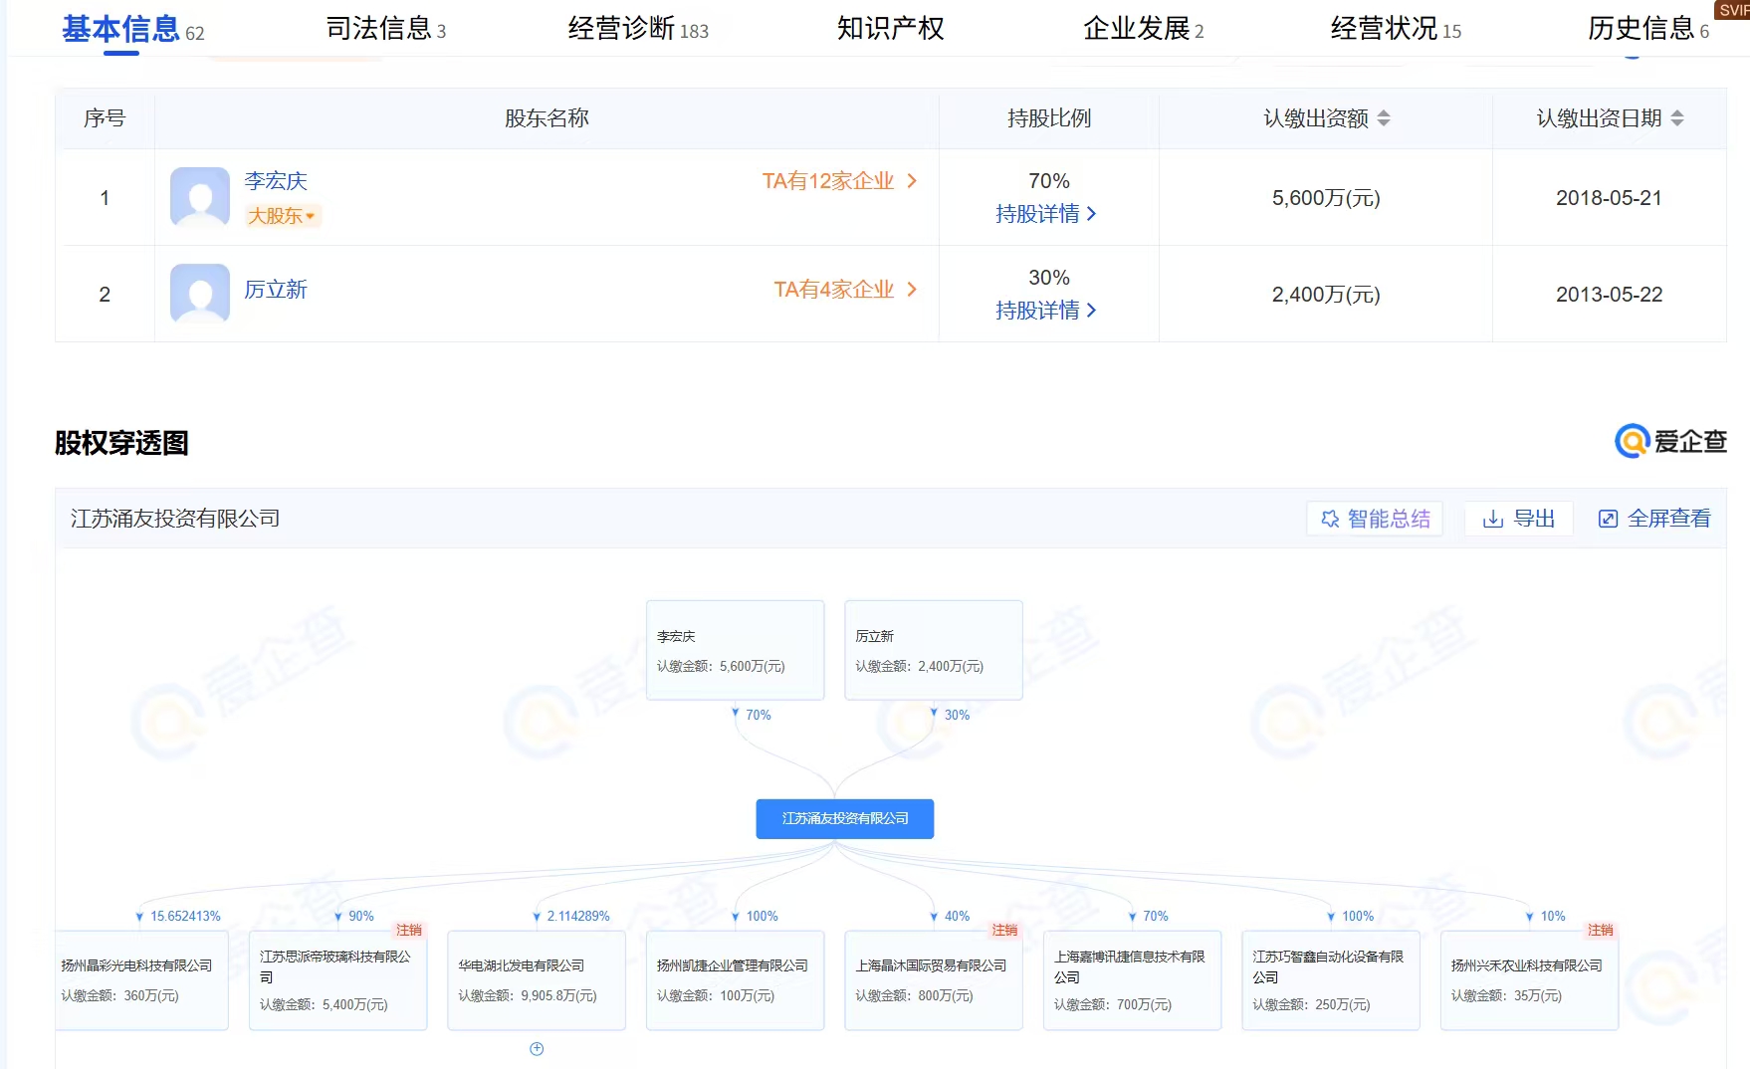This screenshot has height=1069, width=1750.
Task: Show the 历史信息 tab
Action: tap(1648, 29)
